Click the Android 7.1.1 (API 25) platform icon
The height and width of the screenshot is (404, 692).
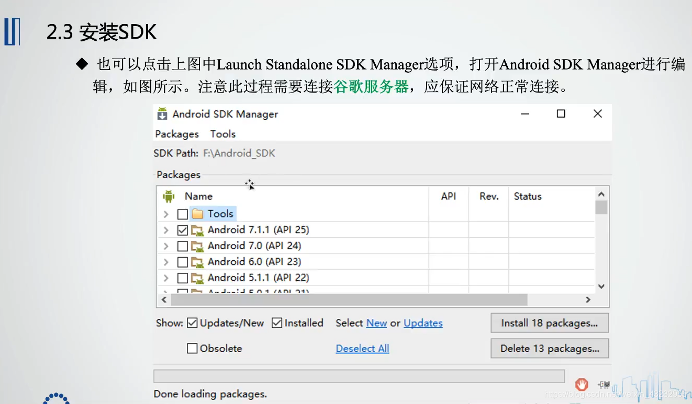coord(197,230)
